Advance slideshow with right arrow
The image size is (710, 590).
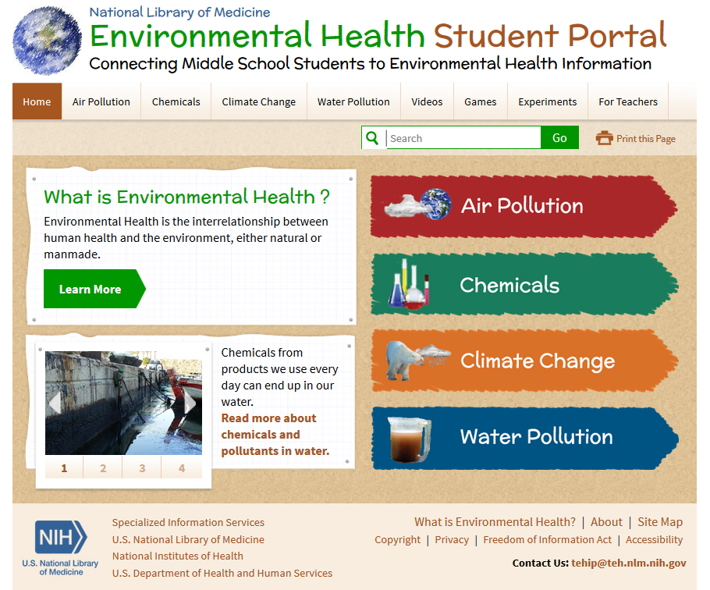click(190, 403)
